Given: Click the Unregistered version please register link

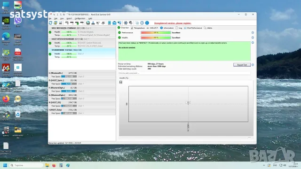Looking at the screenshot, I should point(173,23).
